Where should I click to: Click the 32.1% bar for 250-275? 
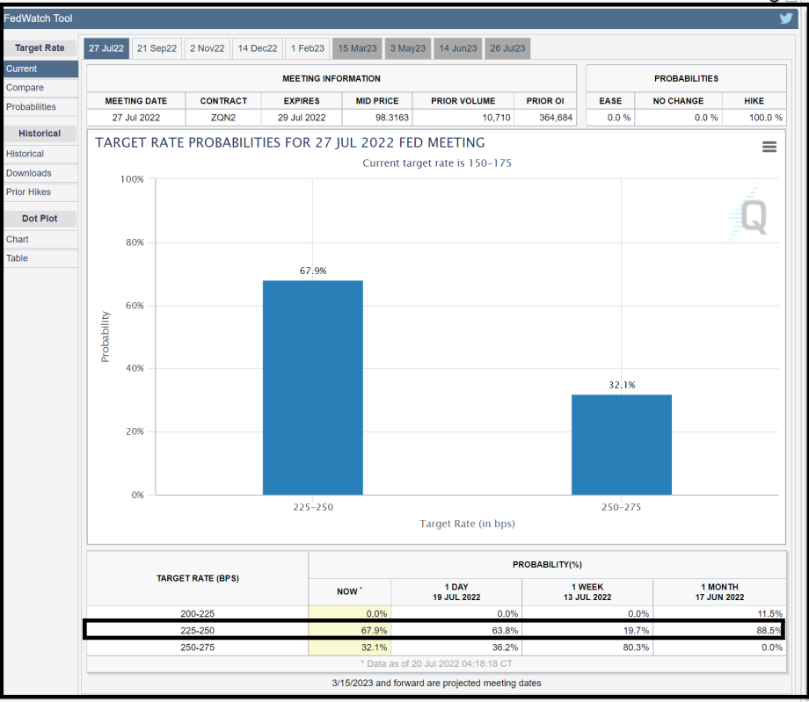621,445
